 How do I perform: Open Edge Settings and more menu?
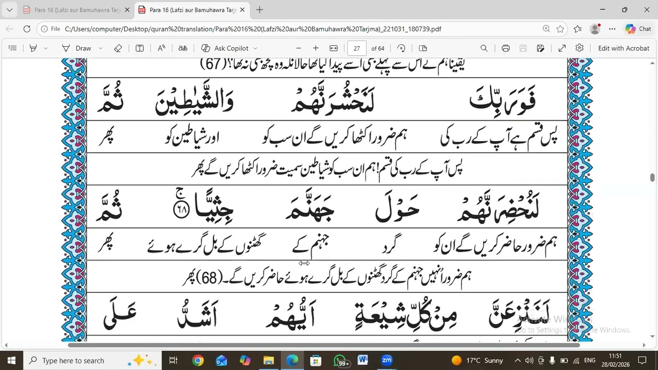tap(612, 29)
